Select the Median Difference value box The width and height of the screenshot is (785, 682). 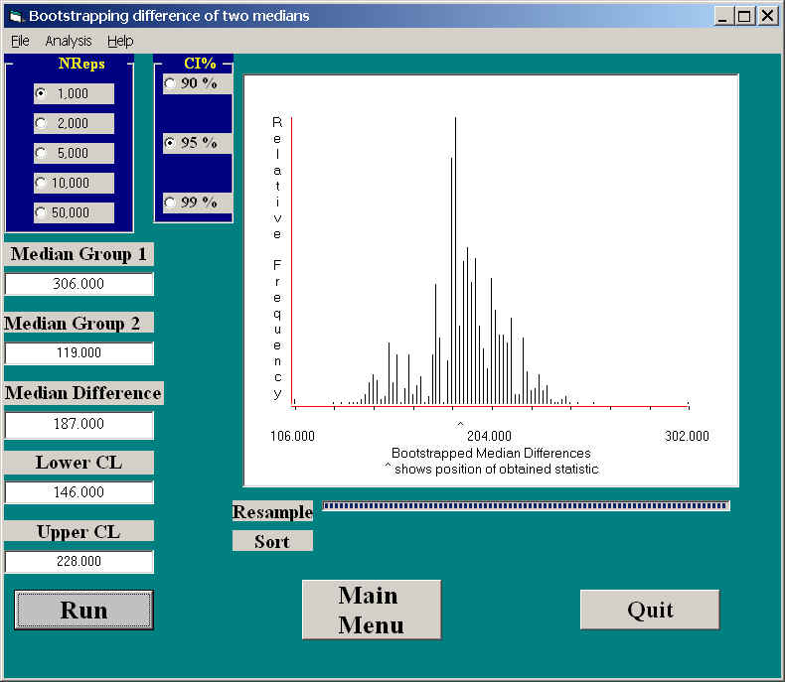(79, 425)
